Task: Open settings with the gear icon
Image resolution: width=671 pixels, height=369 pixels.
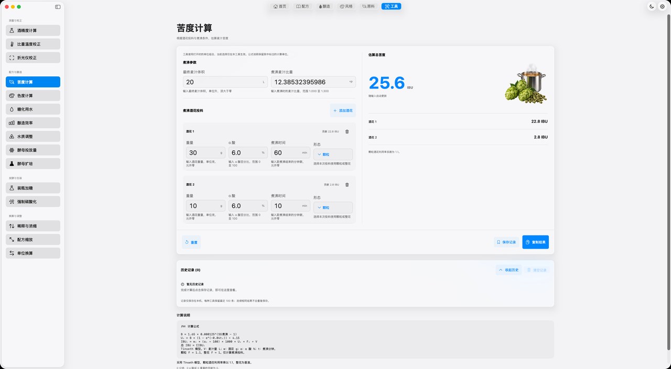Action: click(x=662, y=6)
